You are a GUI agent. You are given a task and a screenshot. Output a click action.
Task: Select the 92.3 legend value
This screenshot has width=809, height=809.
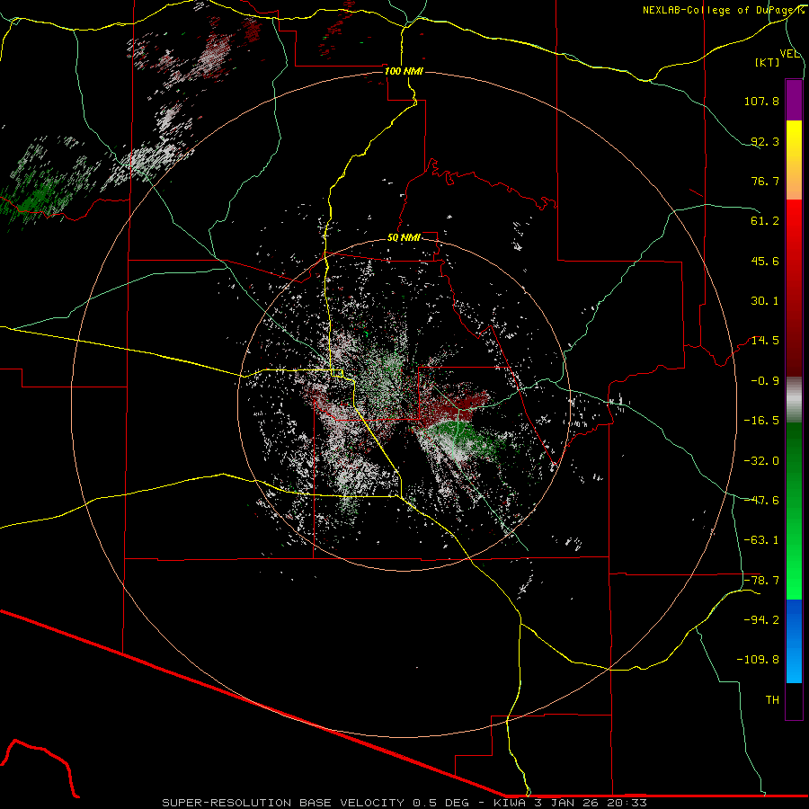tap(765, 141)
